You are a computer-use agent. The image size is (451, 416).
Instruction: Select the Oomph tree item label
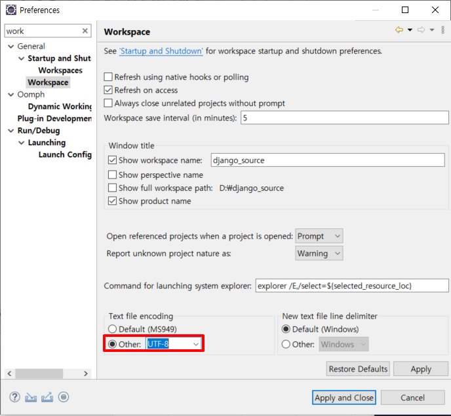tap(31, 94)
